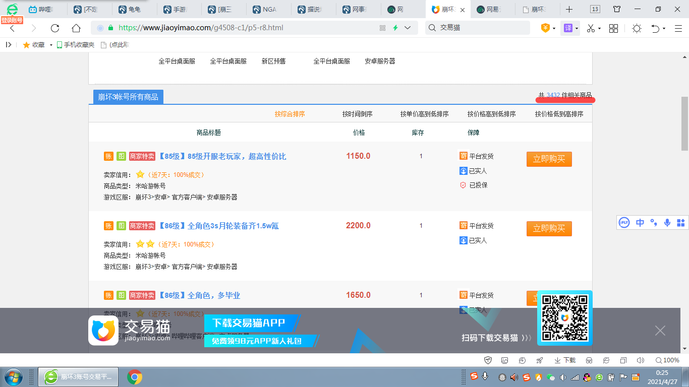Click the iFLY microphone voice input icon
This screenshot has height=387, width=689.
pyautogui.click(x=667, y=222)
